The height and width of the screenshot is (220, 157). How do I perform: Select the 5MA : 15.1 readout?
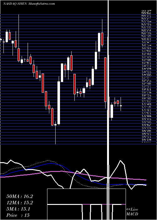18,209
